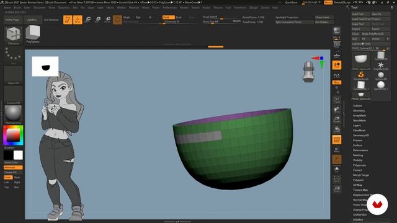Open the stroke type Dots selector

coord(13,55)
